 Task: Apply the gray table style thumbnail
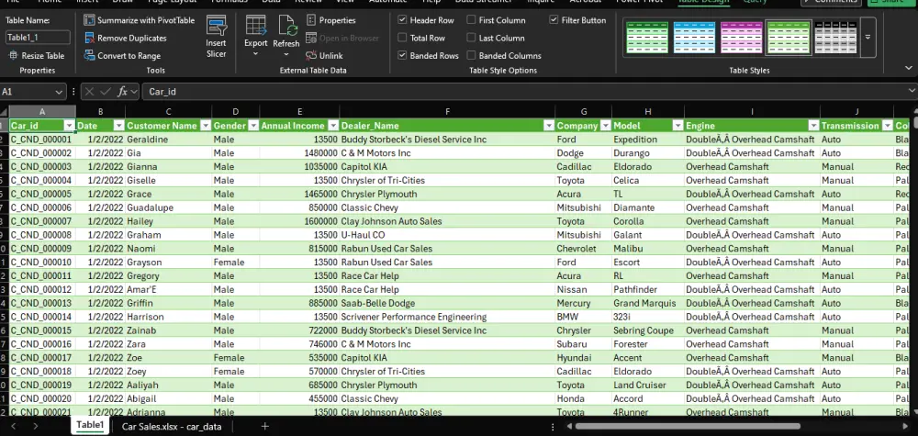(835, 38)
